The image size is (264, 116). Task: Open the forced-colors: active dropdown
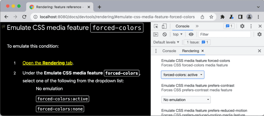(183, 75)
